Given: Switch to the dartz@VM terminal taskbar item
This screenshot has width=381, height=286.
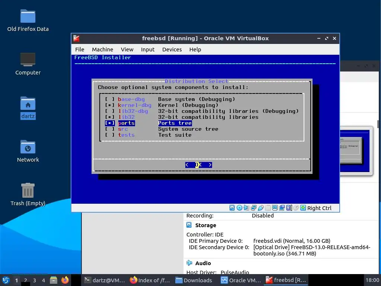Looking at the screenshot, I should coord(105,280).
